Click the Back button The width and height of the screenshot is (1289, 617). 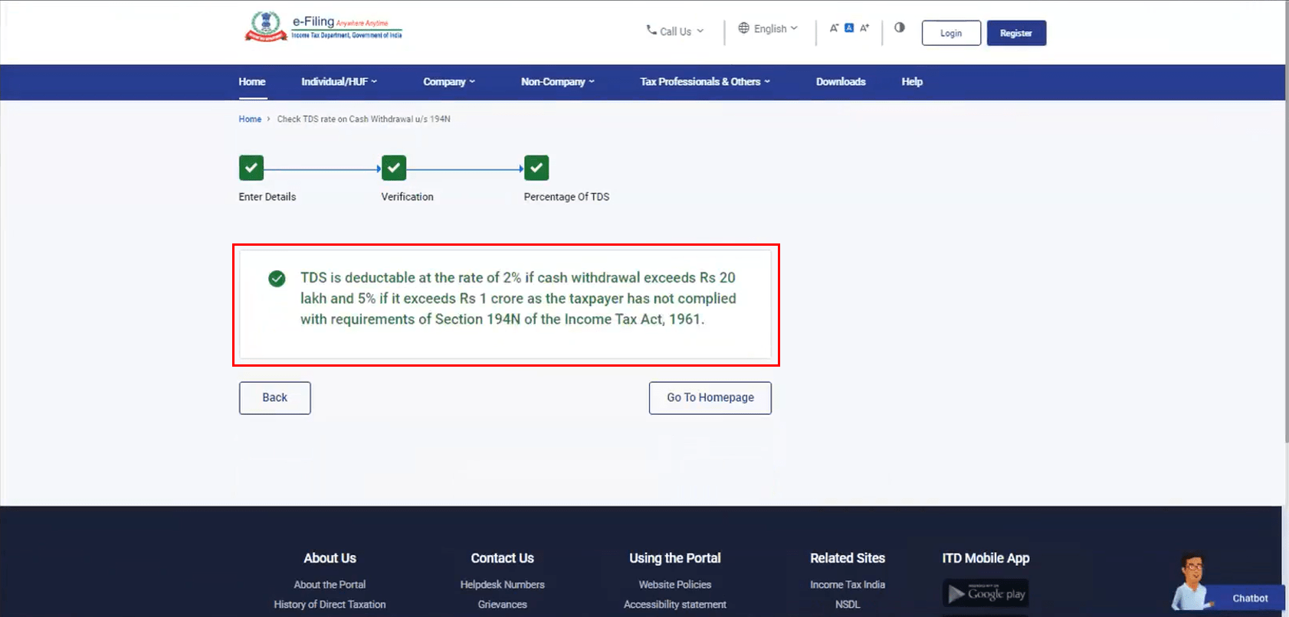274,398
